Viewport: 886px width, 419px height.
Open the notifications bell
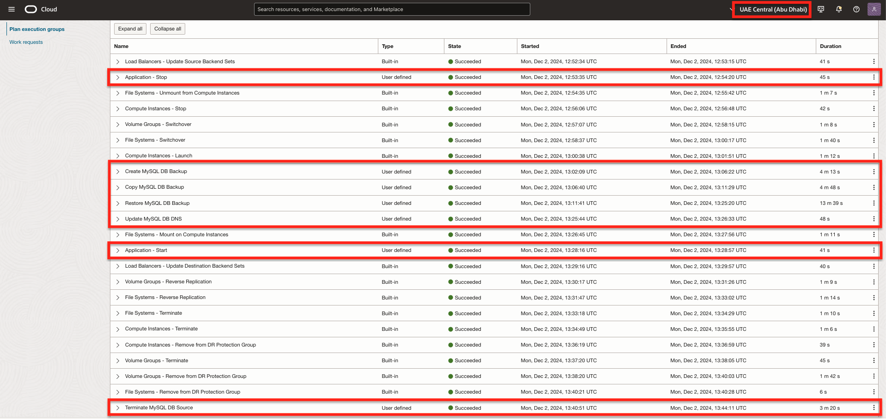tap(839, 9)
